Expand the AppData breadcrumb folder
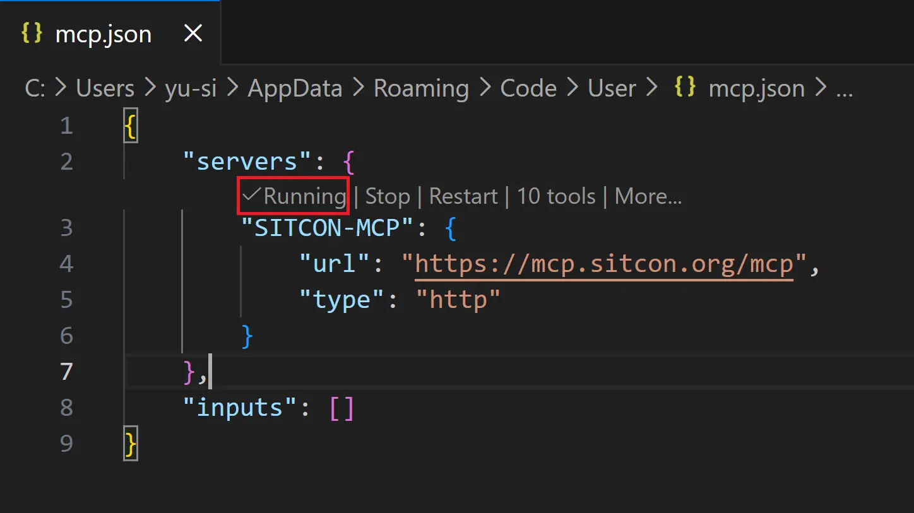Screen dimensions: 914x513 click(295, 88)
